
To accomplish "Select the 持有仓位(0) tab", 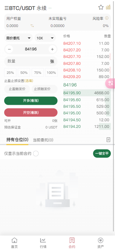I will [x=17, y=140].
